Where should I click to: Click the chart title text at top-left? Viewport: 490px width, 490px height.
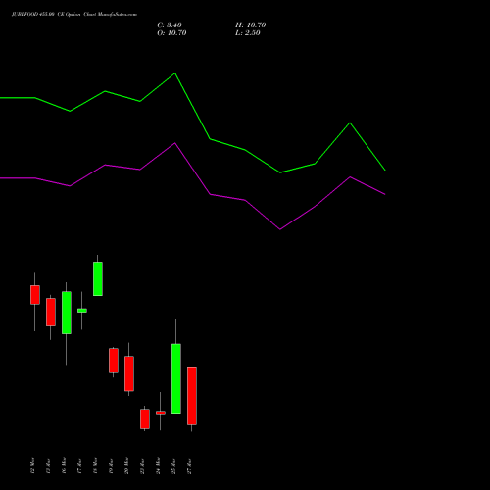(x=74, y=15)
